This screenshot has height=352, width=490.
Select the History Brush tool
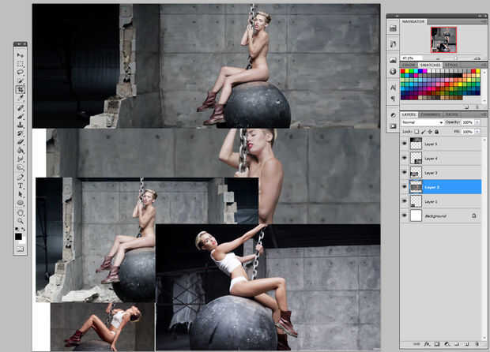pos(21,133)
